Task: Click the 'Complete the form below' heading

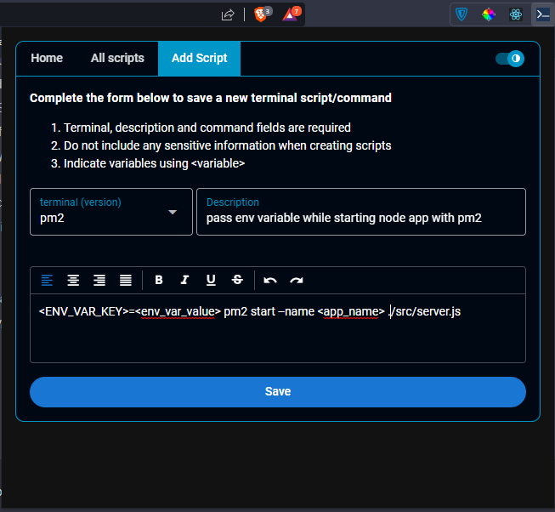Action: tap(211, 98)
